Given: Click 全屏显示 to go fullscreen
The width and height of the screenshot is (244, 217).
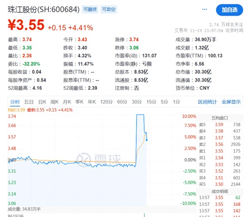Looking at the screenshot, I should point(231,102).
